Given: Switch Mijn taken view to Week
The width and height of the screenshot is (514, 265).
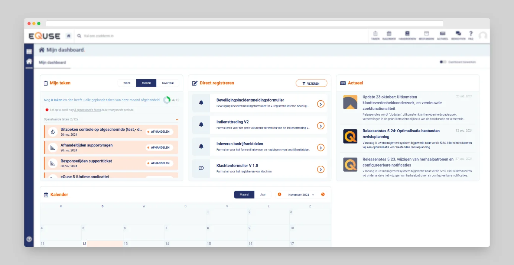Looking at the screenshot, I should pos(127,83).
